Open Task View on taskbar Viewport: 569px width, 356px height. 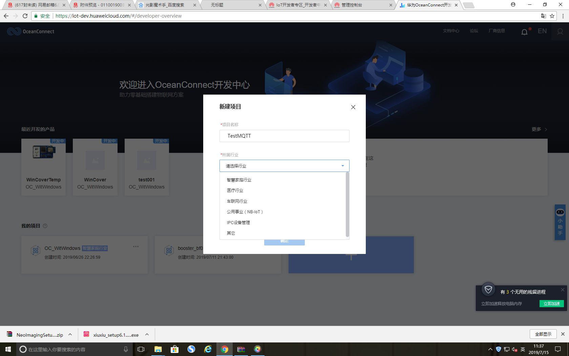click(x=141, y=349)
